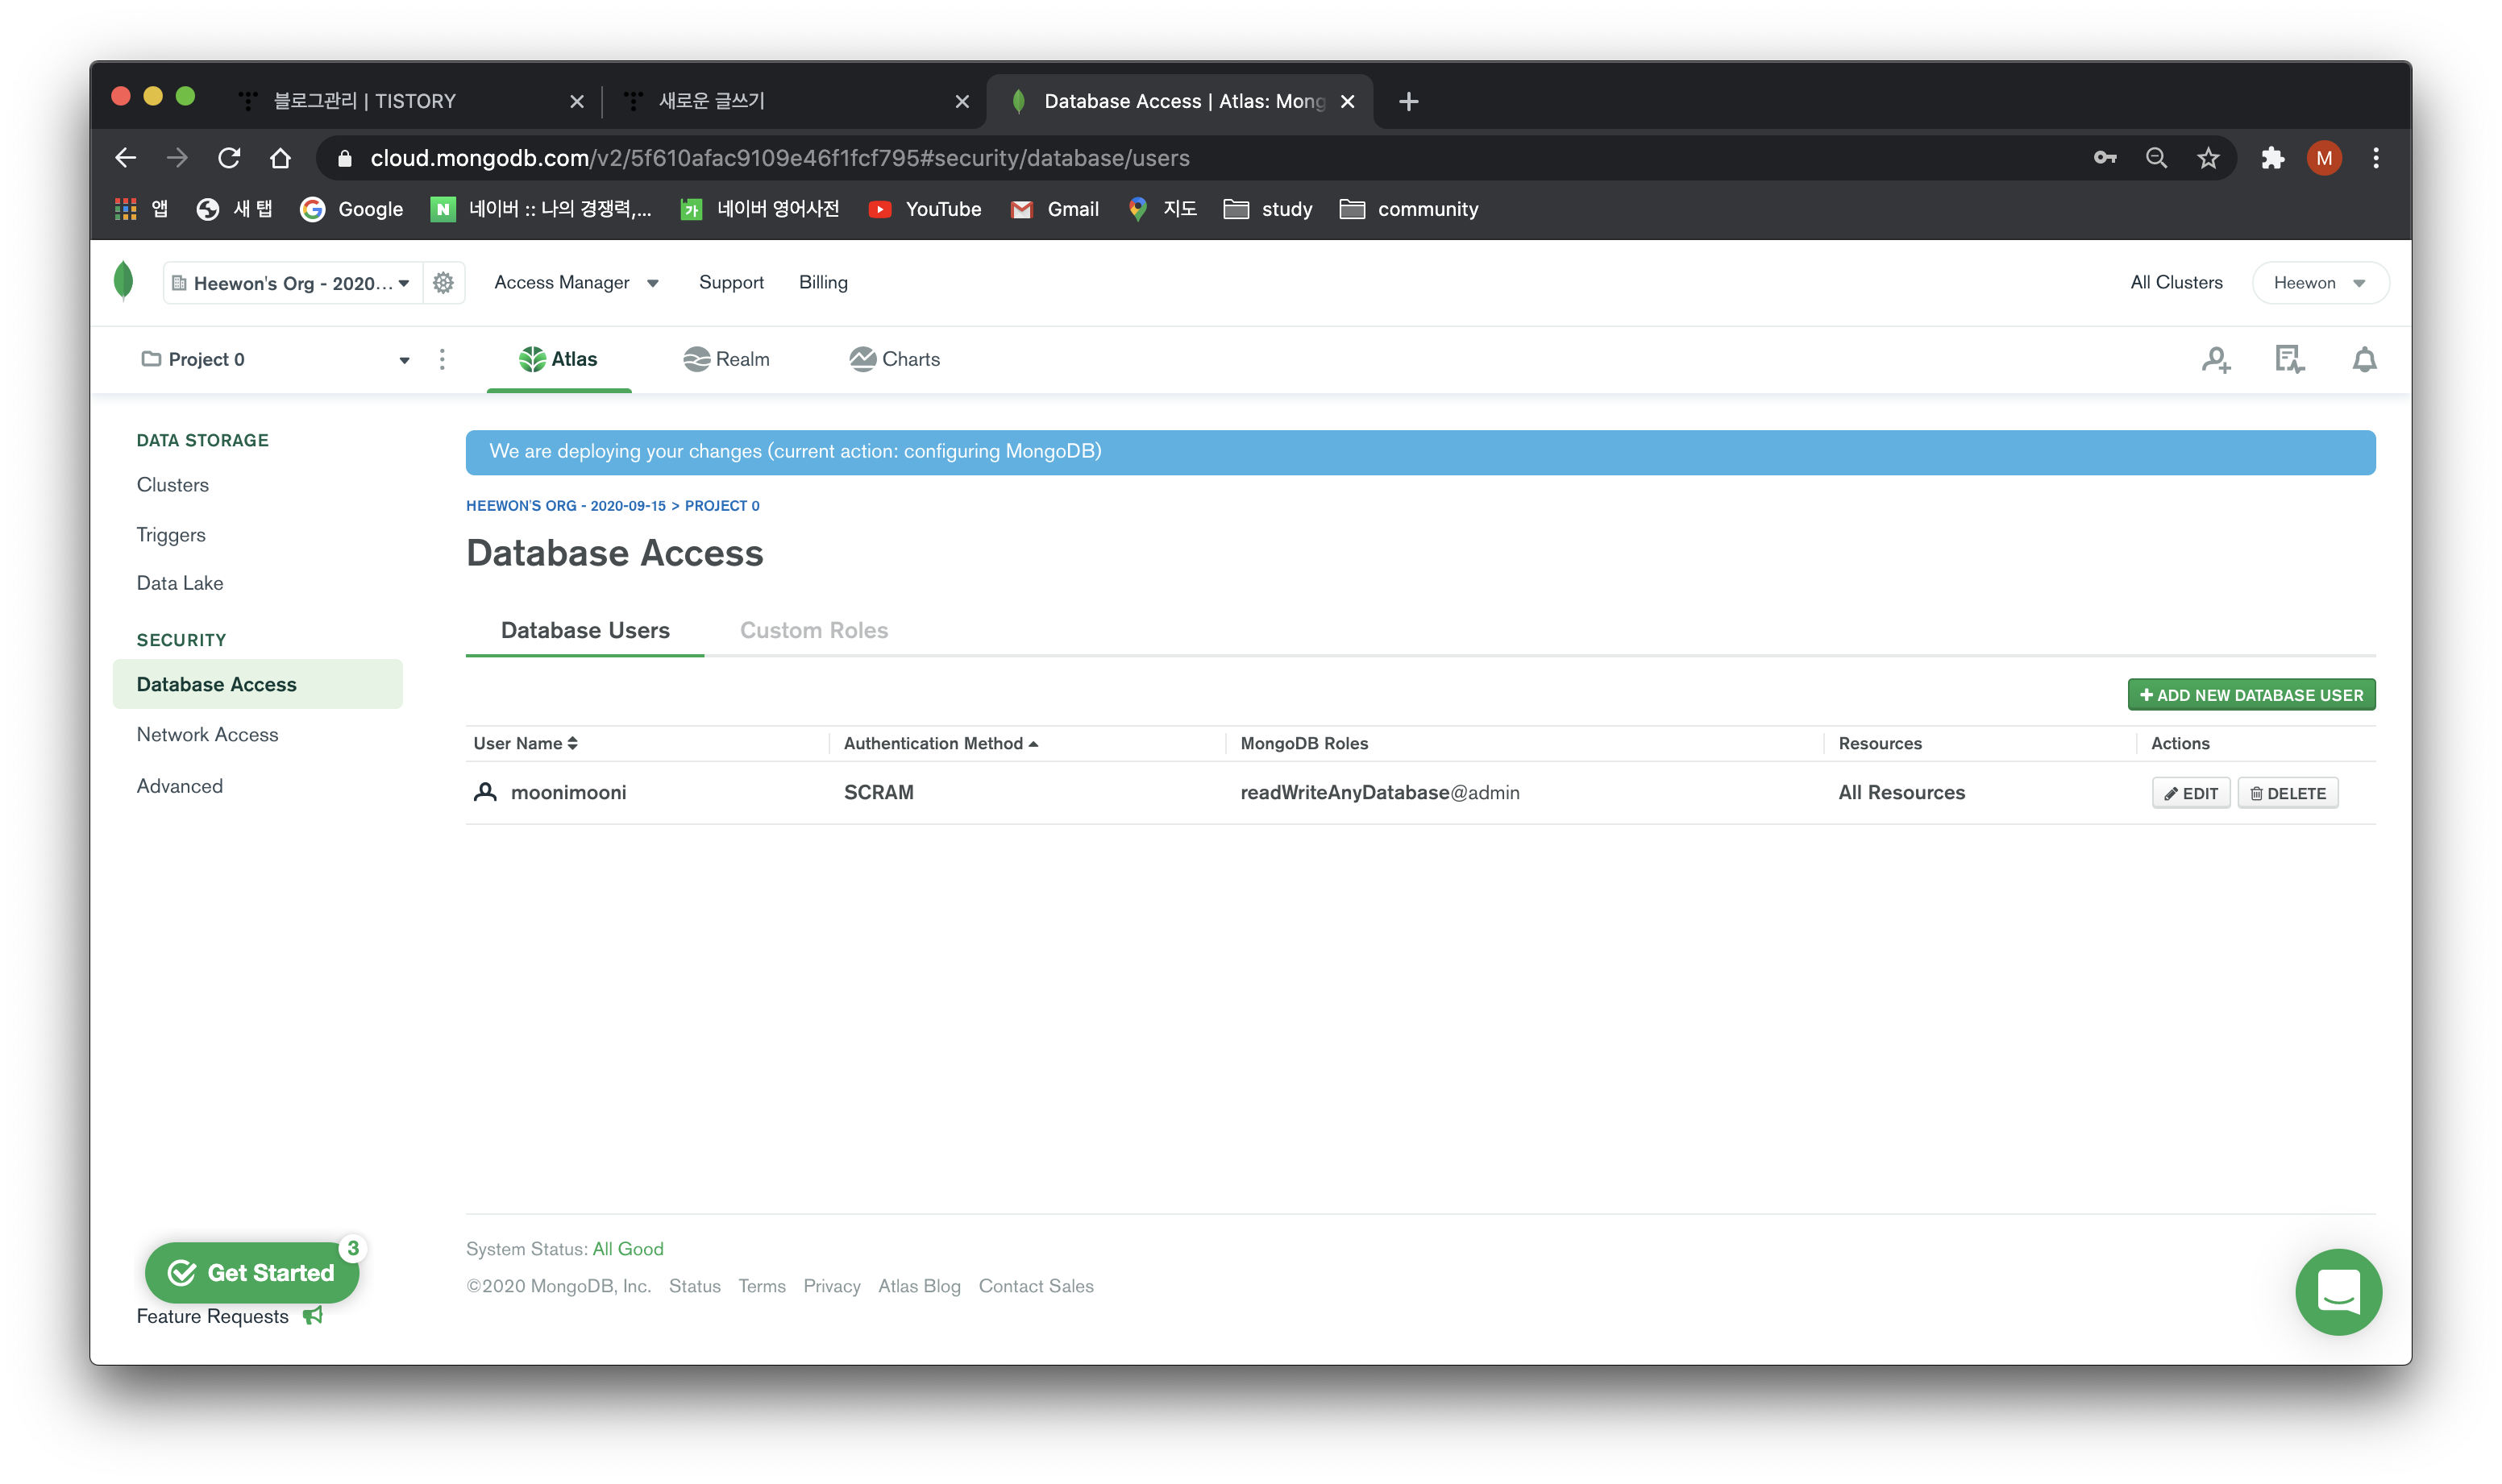This screenshot has height=1484, width=2502.
Task: Sort table by User Name column
Action: point(526,743)
